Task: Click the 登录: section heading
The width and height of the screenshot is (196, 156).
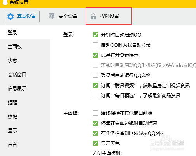Action: (68, 35)
